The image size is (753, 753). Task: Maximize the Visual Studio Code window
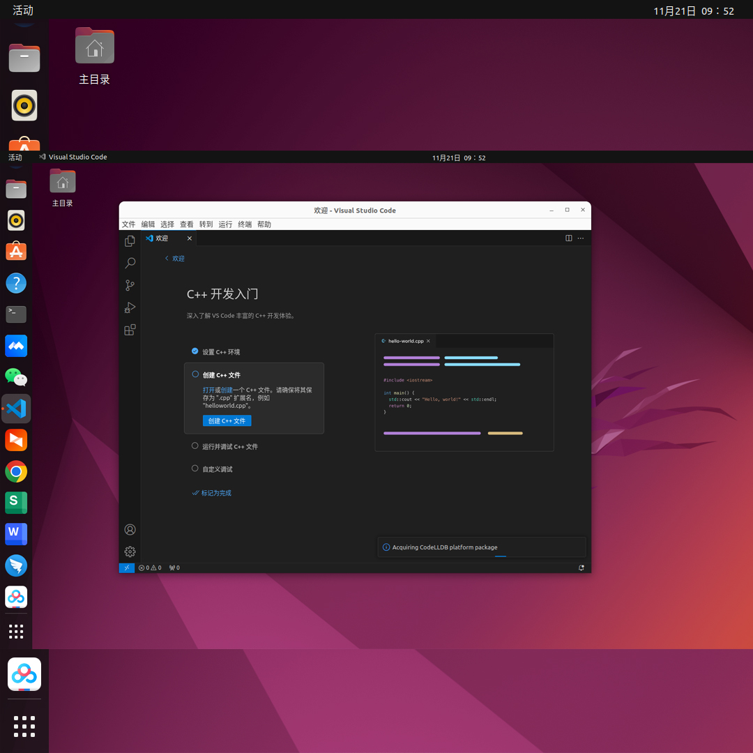(x=567, y=210)
